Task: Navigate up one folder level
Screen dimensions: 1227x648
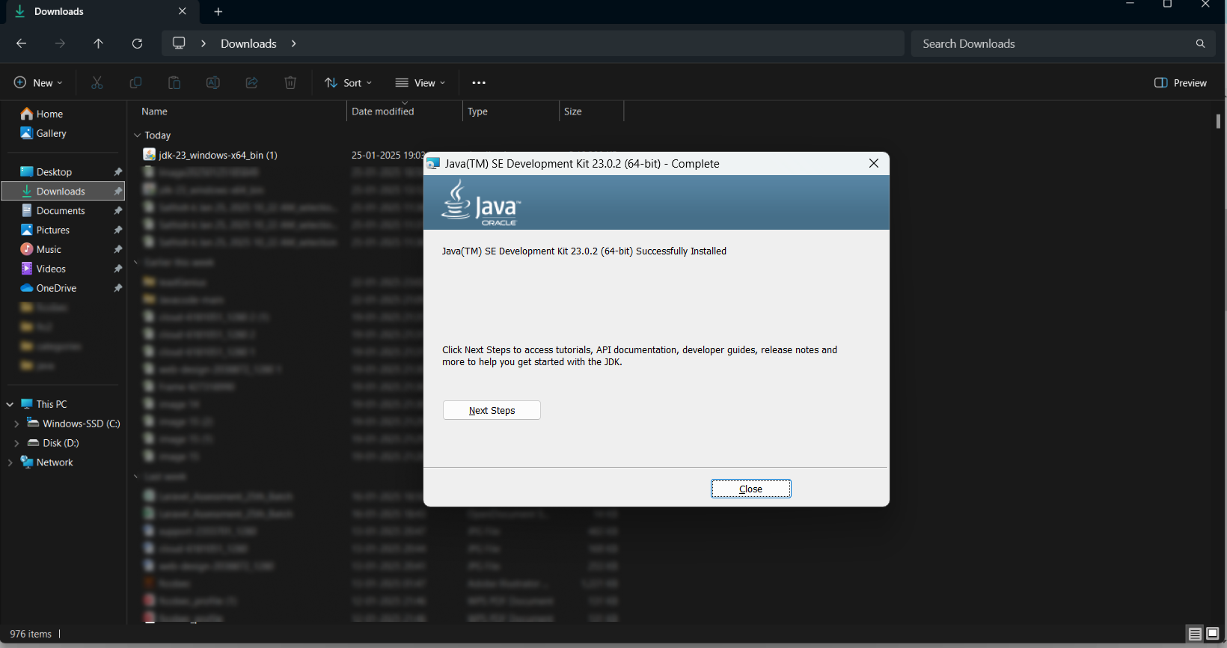Action: pyautogui.click(x=98, y=43)
